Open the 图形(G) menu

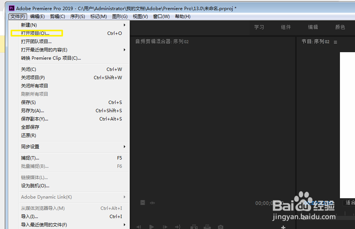120,17
